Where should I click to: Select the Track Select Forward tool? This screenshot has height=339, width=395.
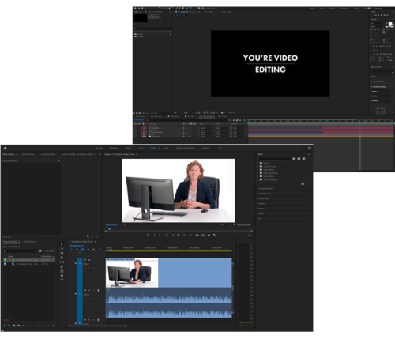pos(62,248)
